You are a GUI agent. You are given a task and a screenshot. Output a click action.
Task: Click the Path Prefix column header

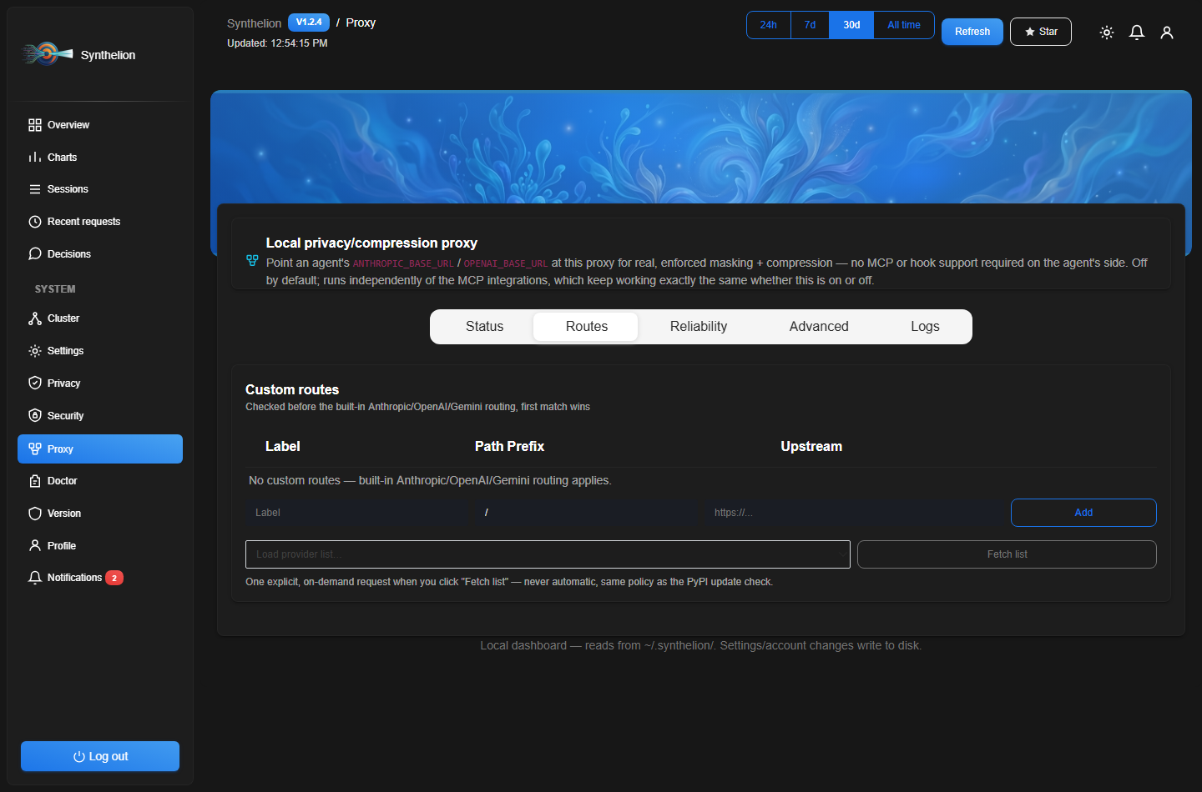[509, 447]
